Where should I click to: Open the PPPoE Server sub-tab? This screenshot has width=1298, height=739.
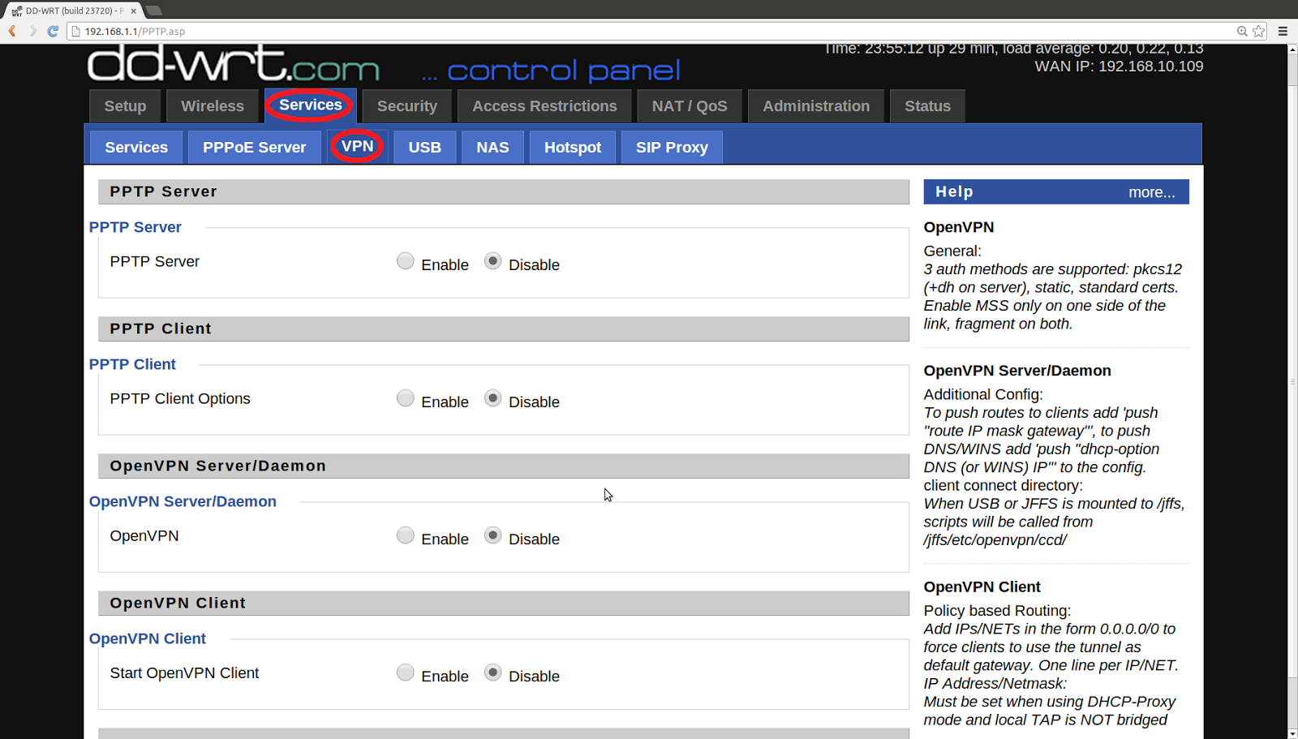(255, 148)
